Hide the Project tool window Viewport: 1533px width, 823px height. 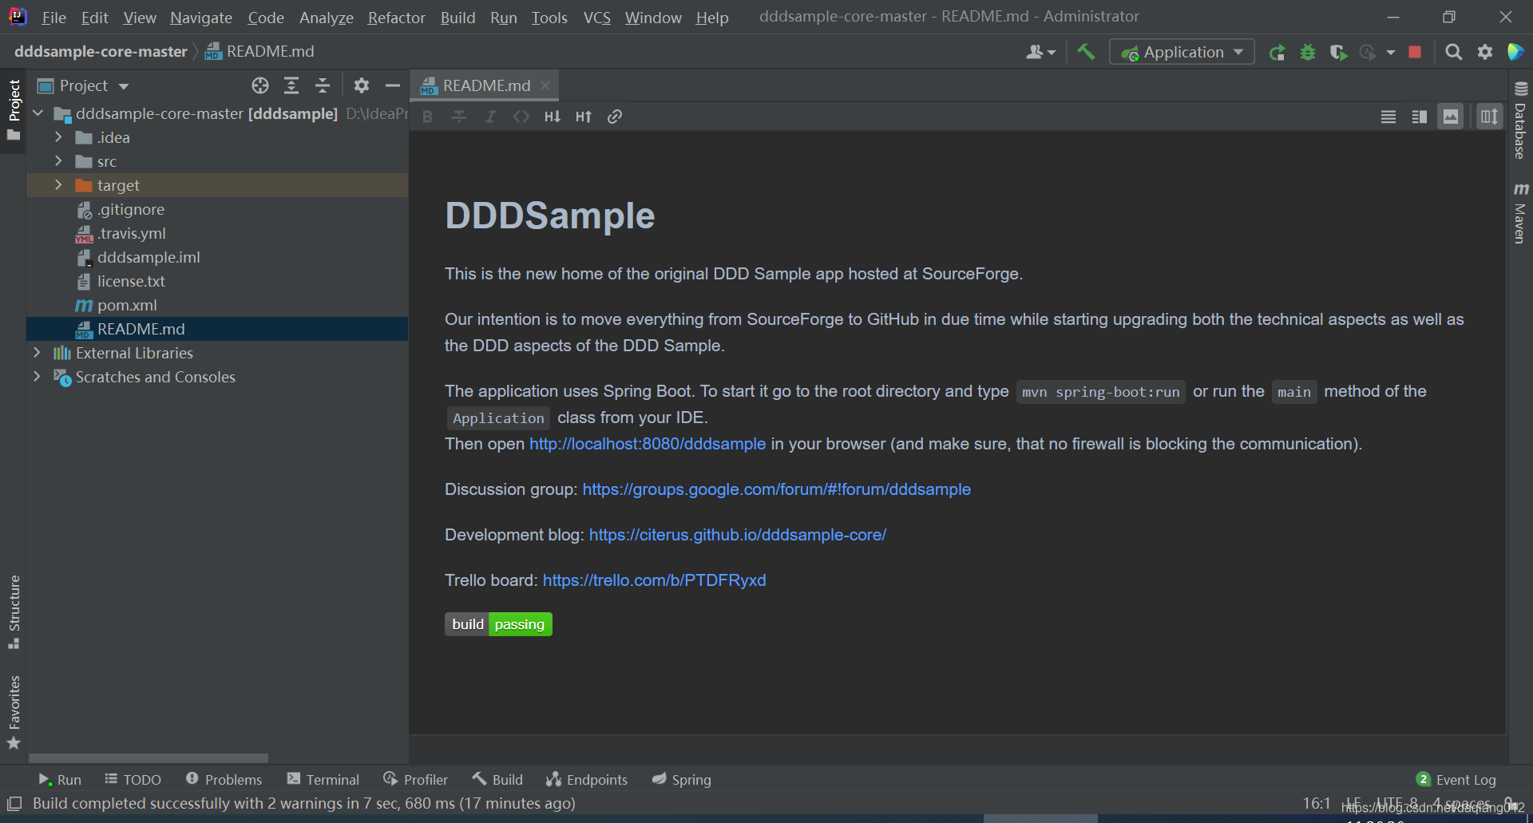tap(392, 85)
